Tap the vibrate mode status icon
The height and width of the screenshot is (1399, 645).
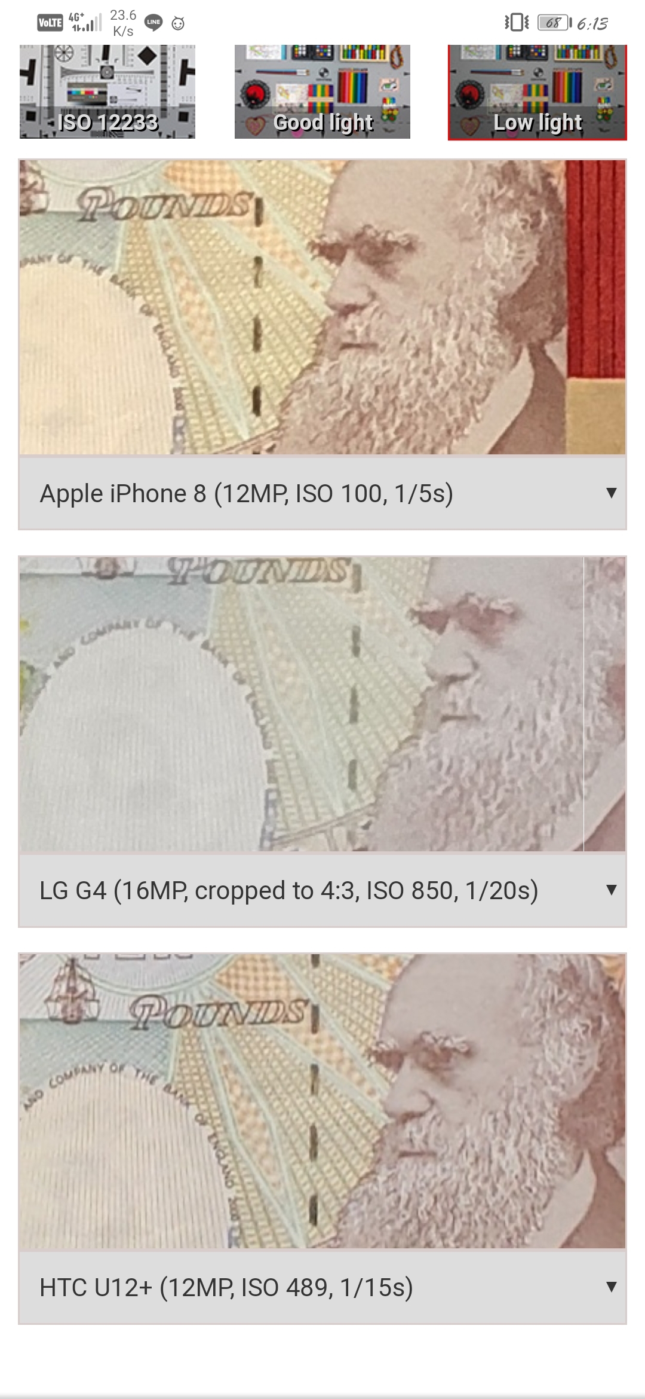click(x=517, y=23)
